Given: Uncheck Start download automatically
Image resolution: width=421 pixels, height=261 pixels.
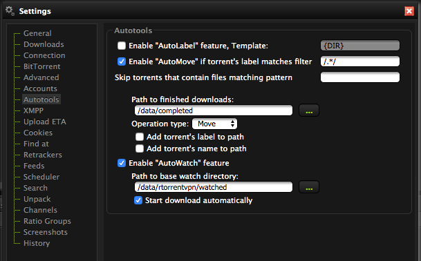Looking at the screenshot, I should coord(138,200).
